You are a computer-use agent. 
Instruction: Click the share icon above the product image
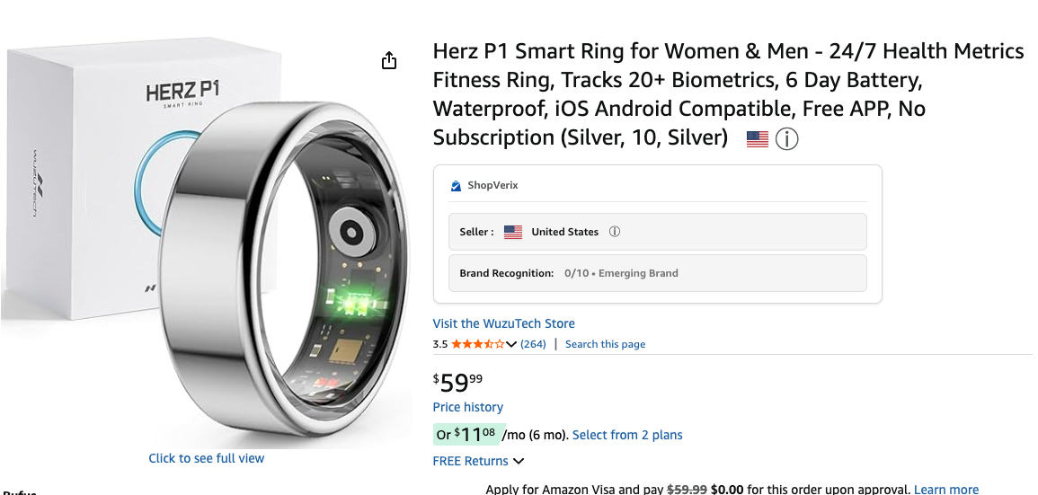[x=389, y=60]
